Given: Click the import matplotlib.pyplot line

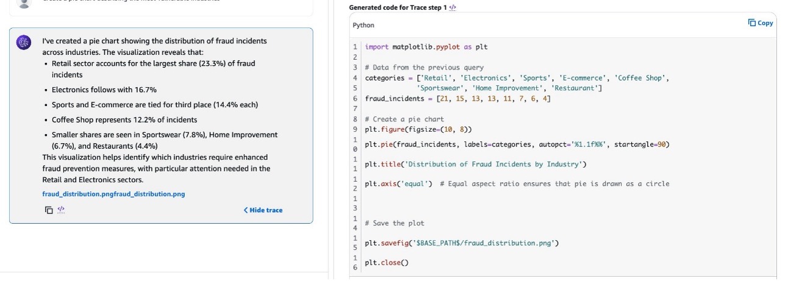Looking at the screenshot, I should click(x=426, y=47).
